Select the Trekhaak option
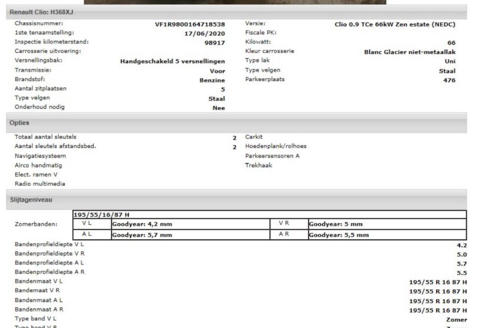 point(258,165)
